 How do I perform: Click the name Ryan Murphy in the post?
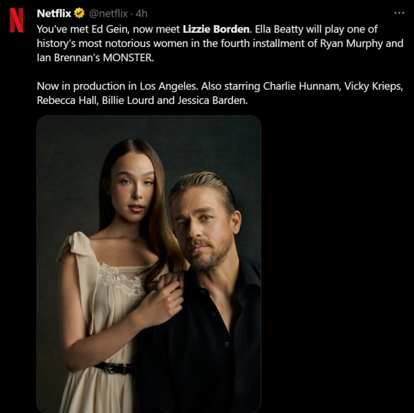pyautogui.click(x=351, y=43)
